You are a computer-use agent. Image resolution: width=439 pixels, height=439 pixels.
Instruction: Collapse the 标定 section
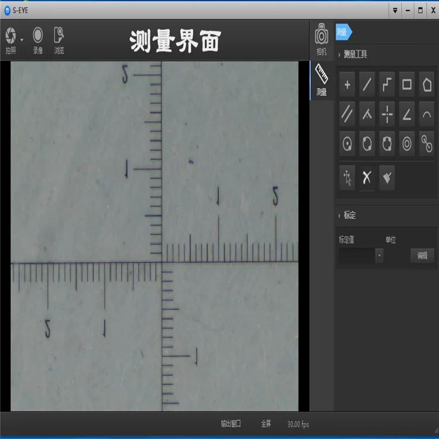coord(340,215)
